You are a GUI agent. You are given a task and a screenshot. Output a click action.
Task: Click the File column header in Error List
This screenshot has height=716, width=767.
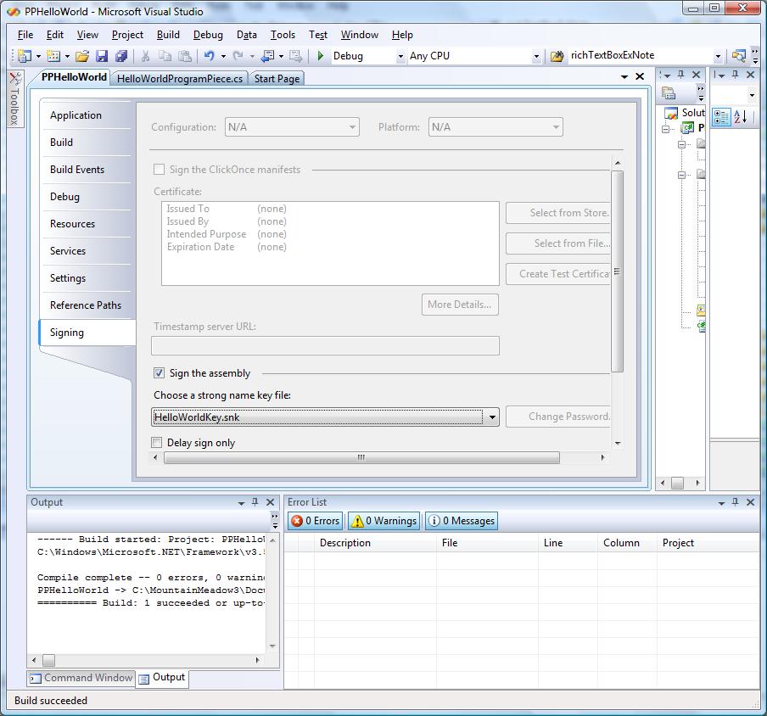(487, 543)
